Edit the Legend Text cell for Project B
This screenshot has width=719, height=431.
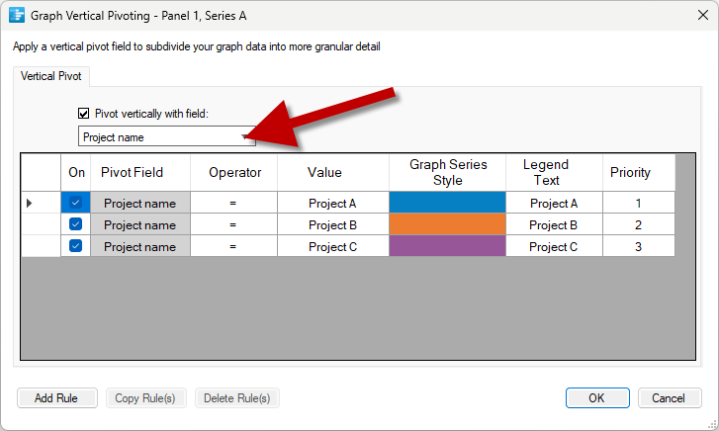pyautogui.click(x=554, y=224)
